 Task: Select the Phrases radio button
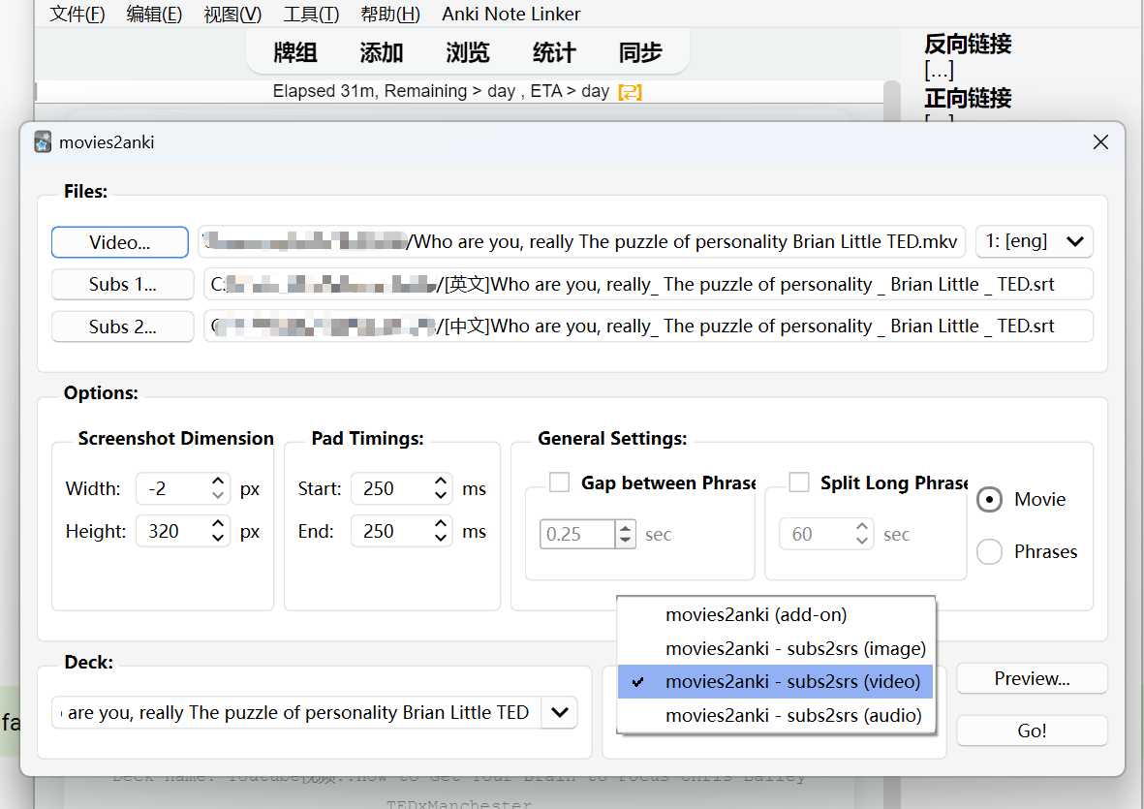point(989,551)
